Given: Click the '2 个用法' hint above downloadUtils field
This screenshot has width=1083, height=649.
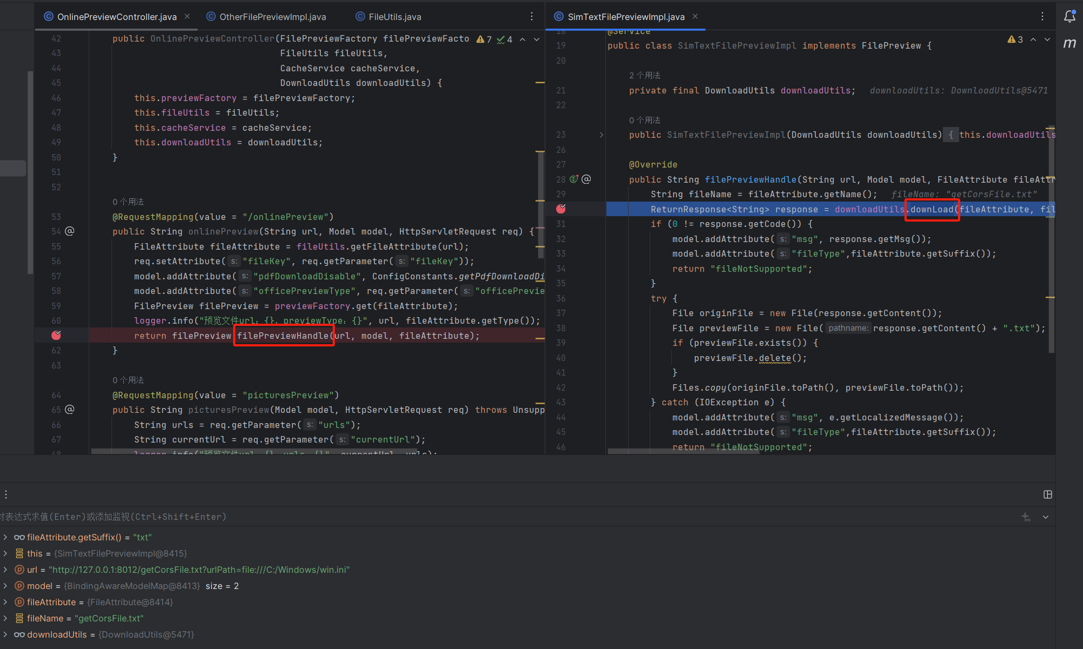Looking at the screenshot, I should point(645,75).
